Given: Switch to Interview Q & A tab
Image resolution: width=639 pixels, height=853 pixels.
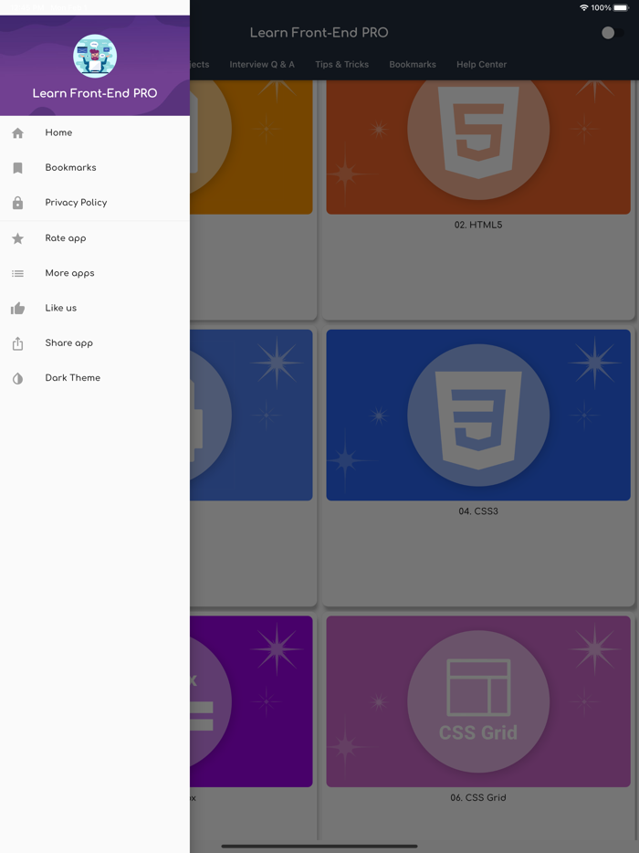Looking at the screenshot, I should pos(262,64).
